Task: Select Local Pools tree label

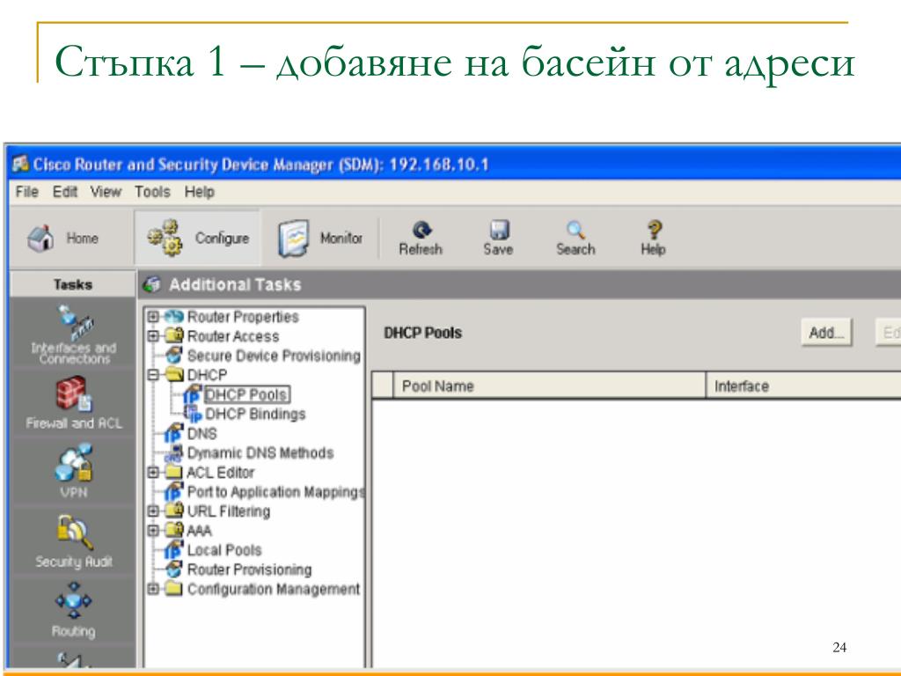Action: point(224,550)
